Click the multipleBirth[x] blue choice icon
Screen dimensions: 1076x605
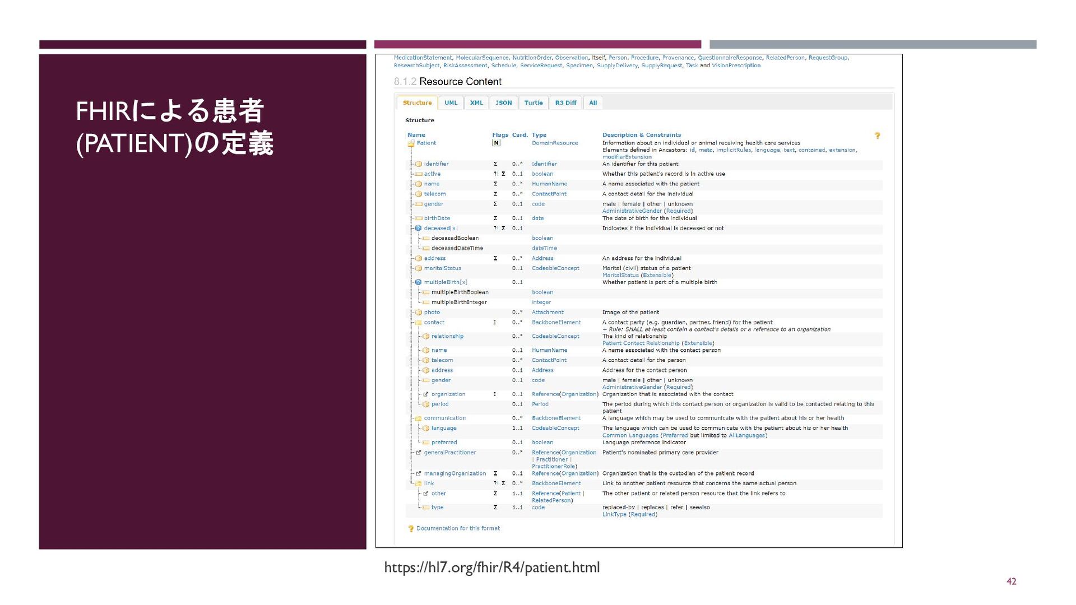419,282
